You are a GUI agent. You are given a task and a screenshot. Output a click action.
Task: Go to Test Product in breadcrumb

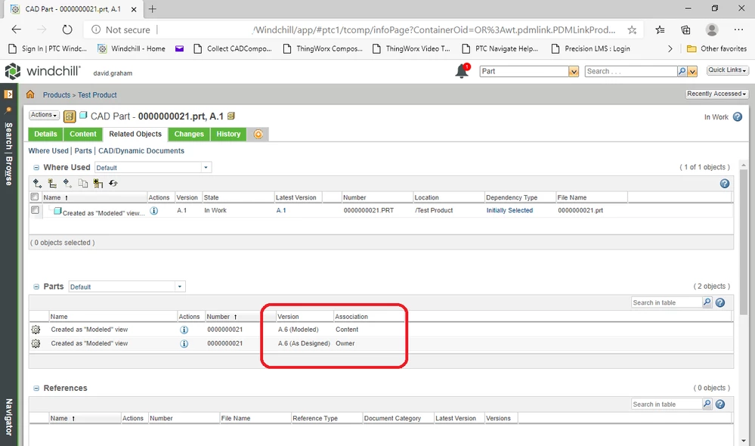pos(97,95)
